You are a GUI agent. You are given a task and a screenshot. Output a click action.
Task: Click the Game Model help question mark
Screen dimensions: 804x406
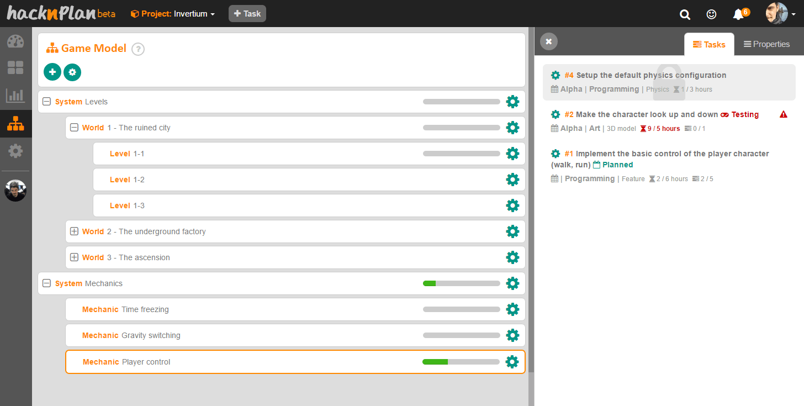coord(138,49)
